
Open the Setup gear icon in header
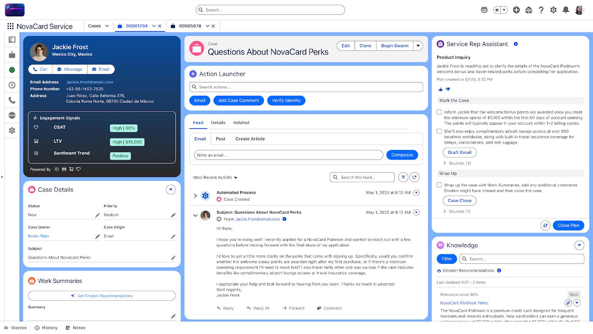553,10
